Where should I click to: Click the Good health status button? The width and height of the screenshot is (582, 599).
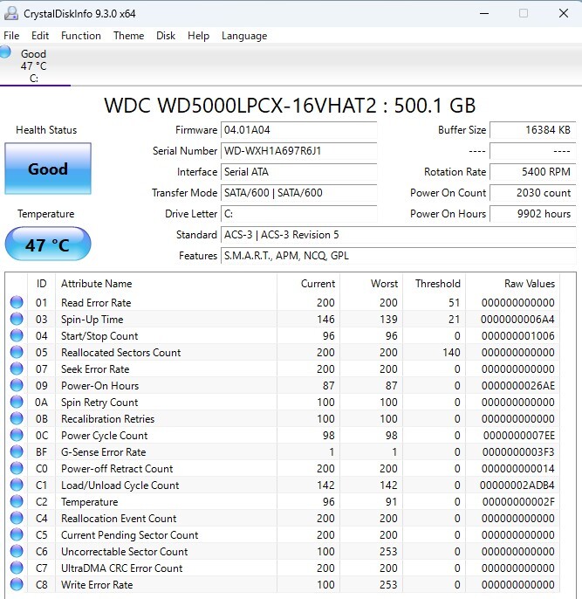[x=48, y=169]
